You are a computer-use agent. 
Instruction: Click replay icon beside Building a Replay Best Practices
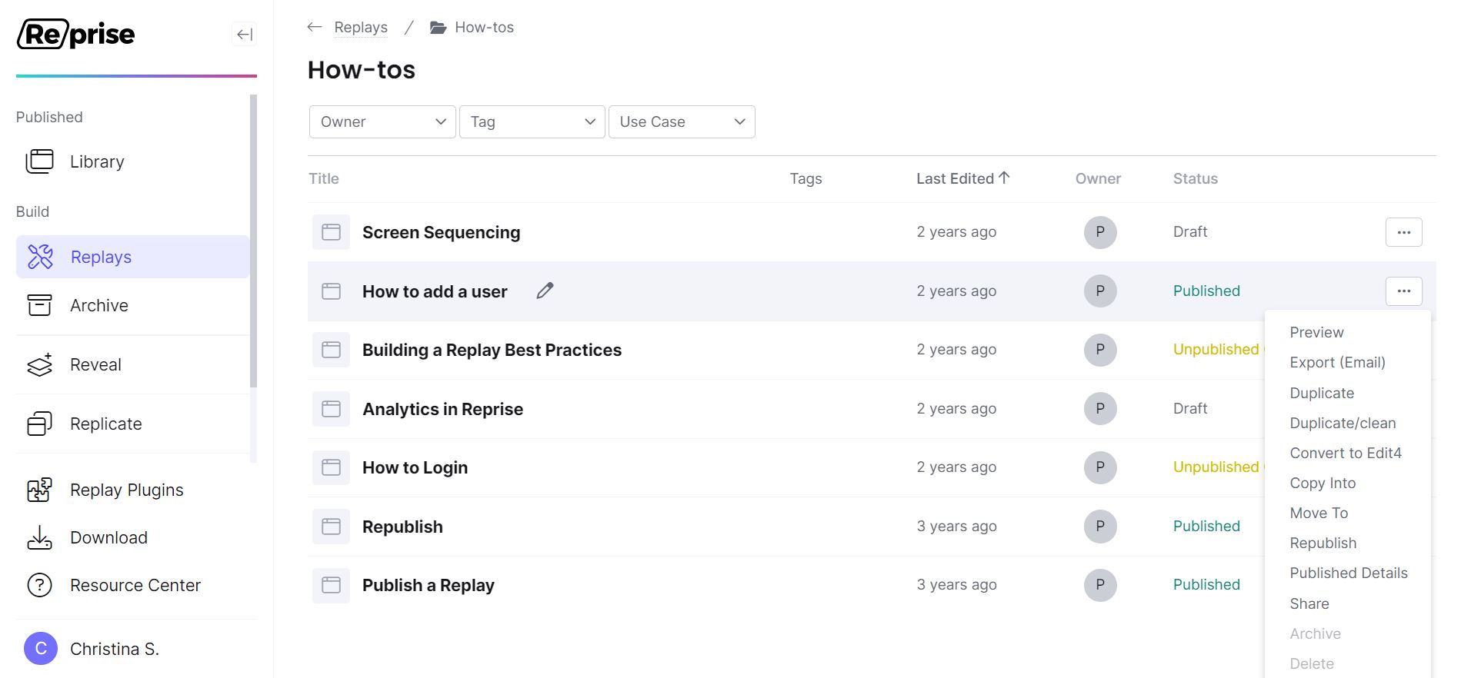[x=332, y=350]
